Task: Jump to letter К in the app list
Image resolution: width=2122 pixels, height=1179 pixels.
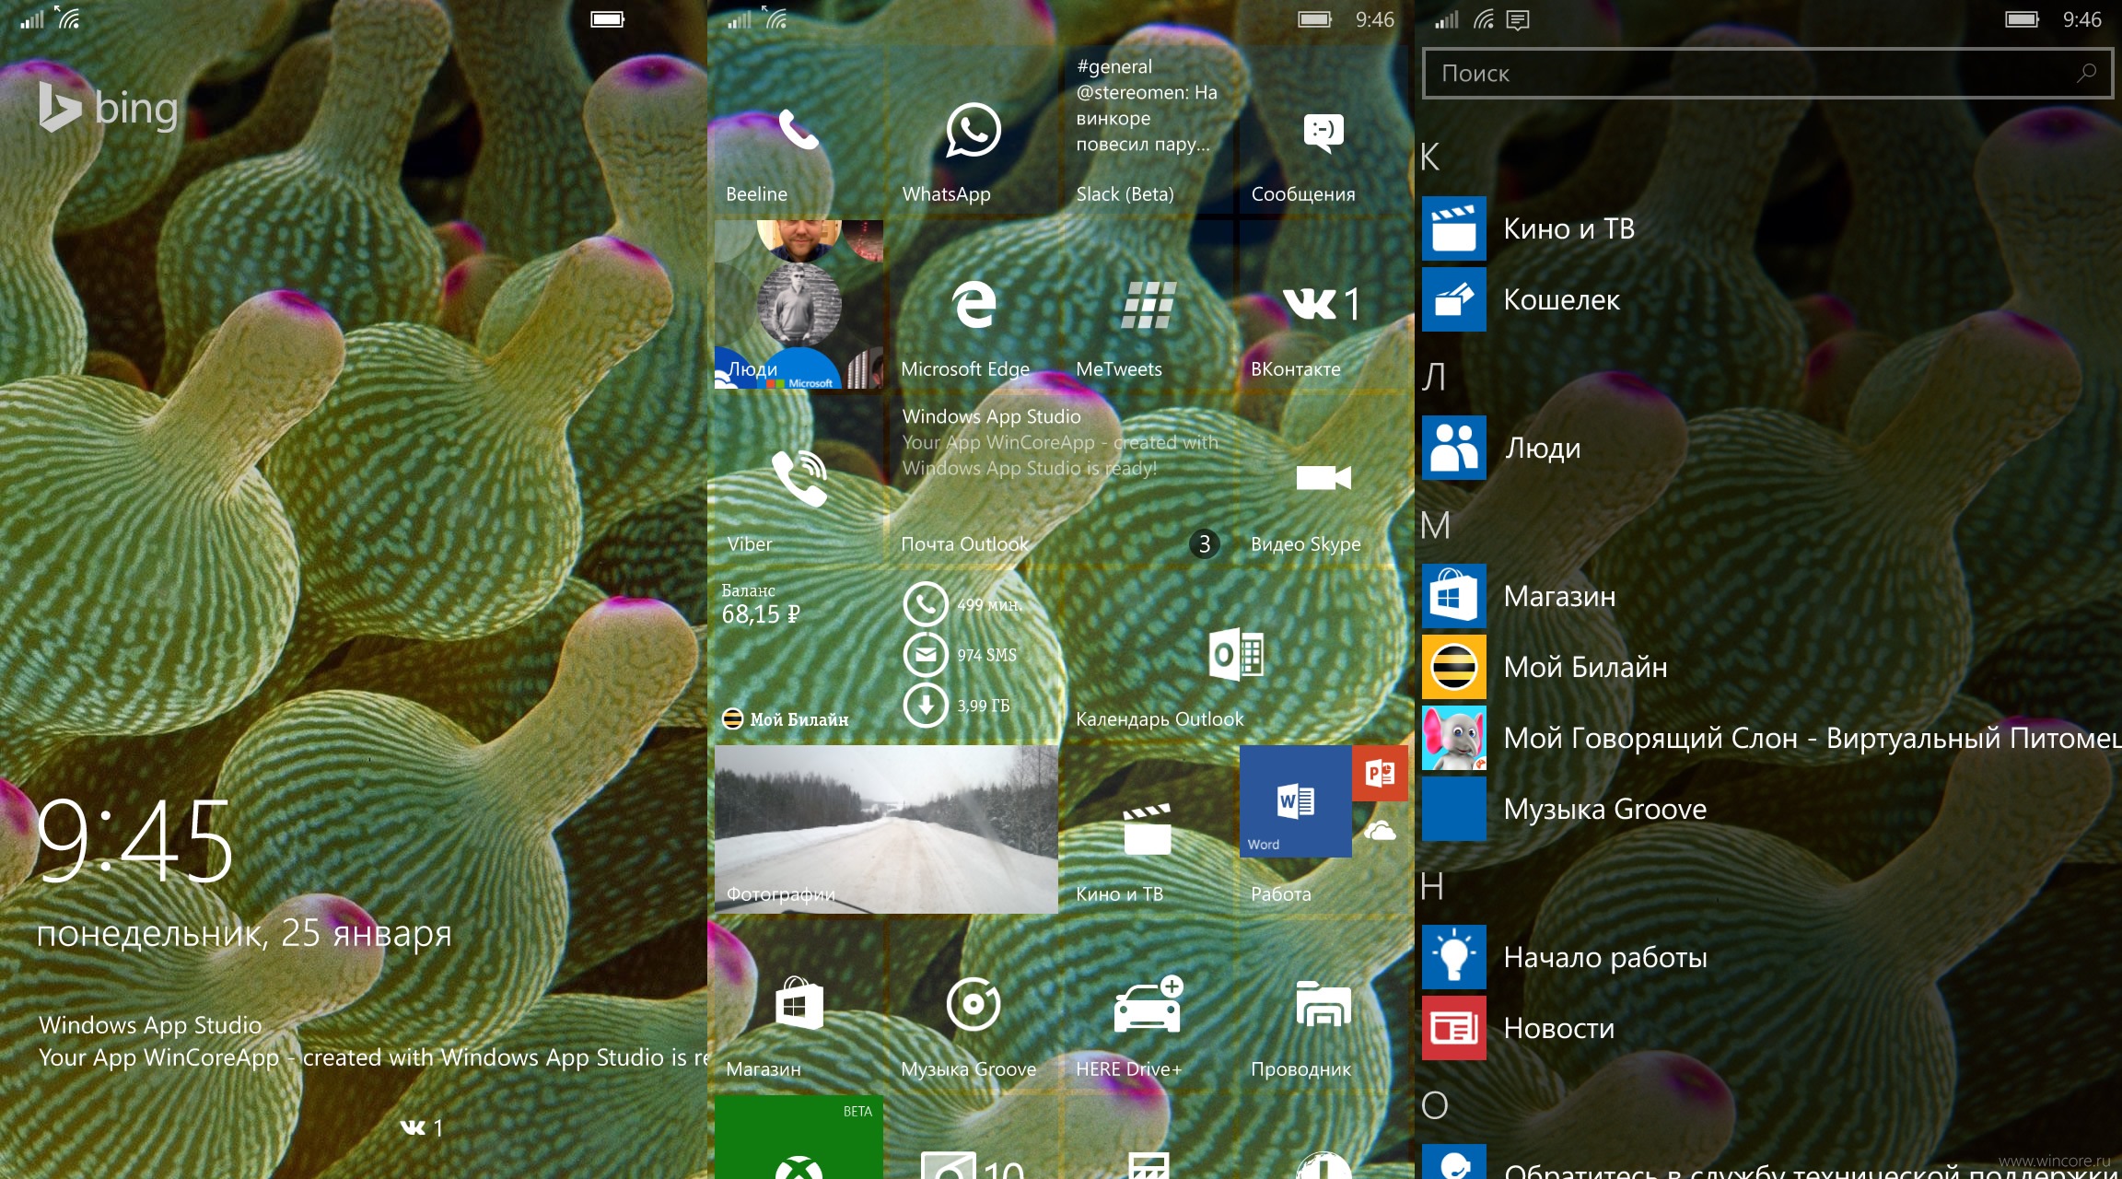Action: pos(1429,157)
